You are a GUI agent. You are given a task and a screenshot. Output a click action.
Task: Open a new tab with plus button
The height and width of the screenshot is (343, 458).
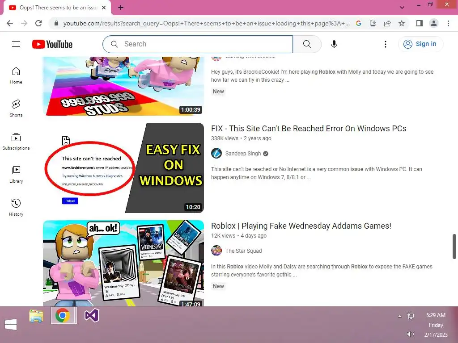pyautogui.click(x=121, y=8)
